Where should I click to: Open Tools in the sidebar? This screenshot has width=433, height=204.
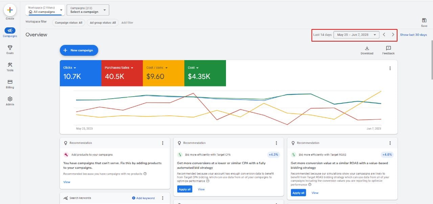click(x=10, y=65)
